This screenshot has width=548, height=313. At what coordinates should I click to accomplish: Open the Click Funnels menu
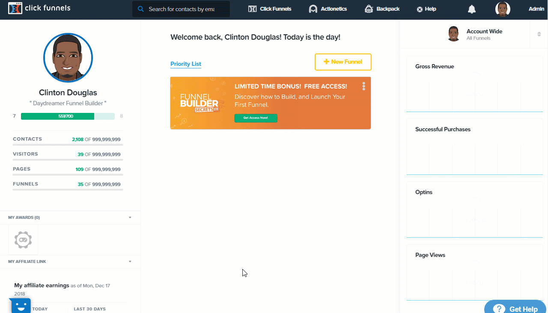click(x=270, y=9)
